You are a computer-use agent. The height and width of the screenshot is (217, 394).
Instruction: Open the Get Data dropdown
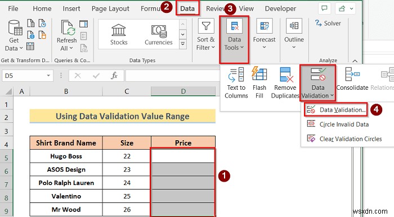pyautogui.click(x=14, y=36)
